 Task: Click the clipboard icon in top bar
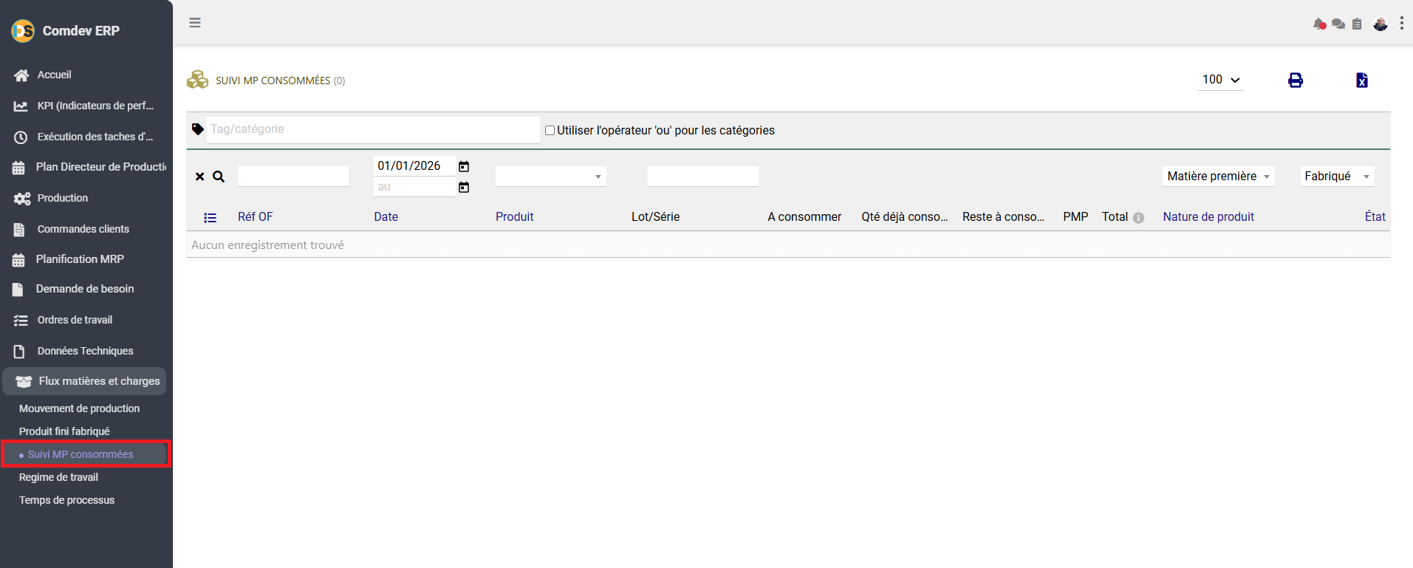click(x=1357, y=24)
